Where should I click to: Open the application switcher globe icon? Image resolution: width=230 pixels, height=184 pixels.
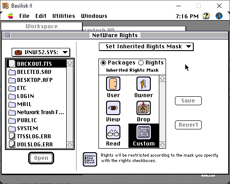click(219, 16)
